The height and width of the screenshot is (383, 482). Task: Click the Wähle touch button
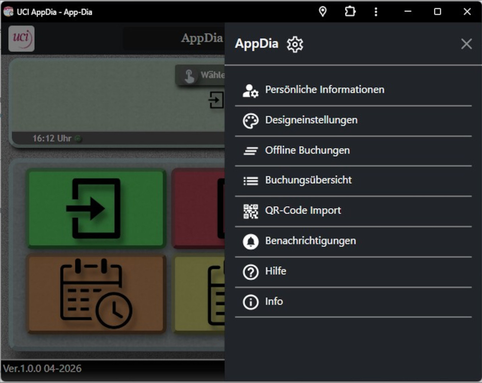[x=200, y=75]
